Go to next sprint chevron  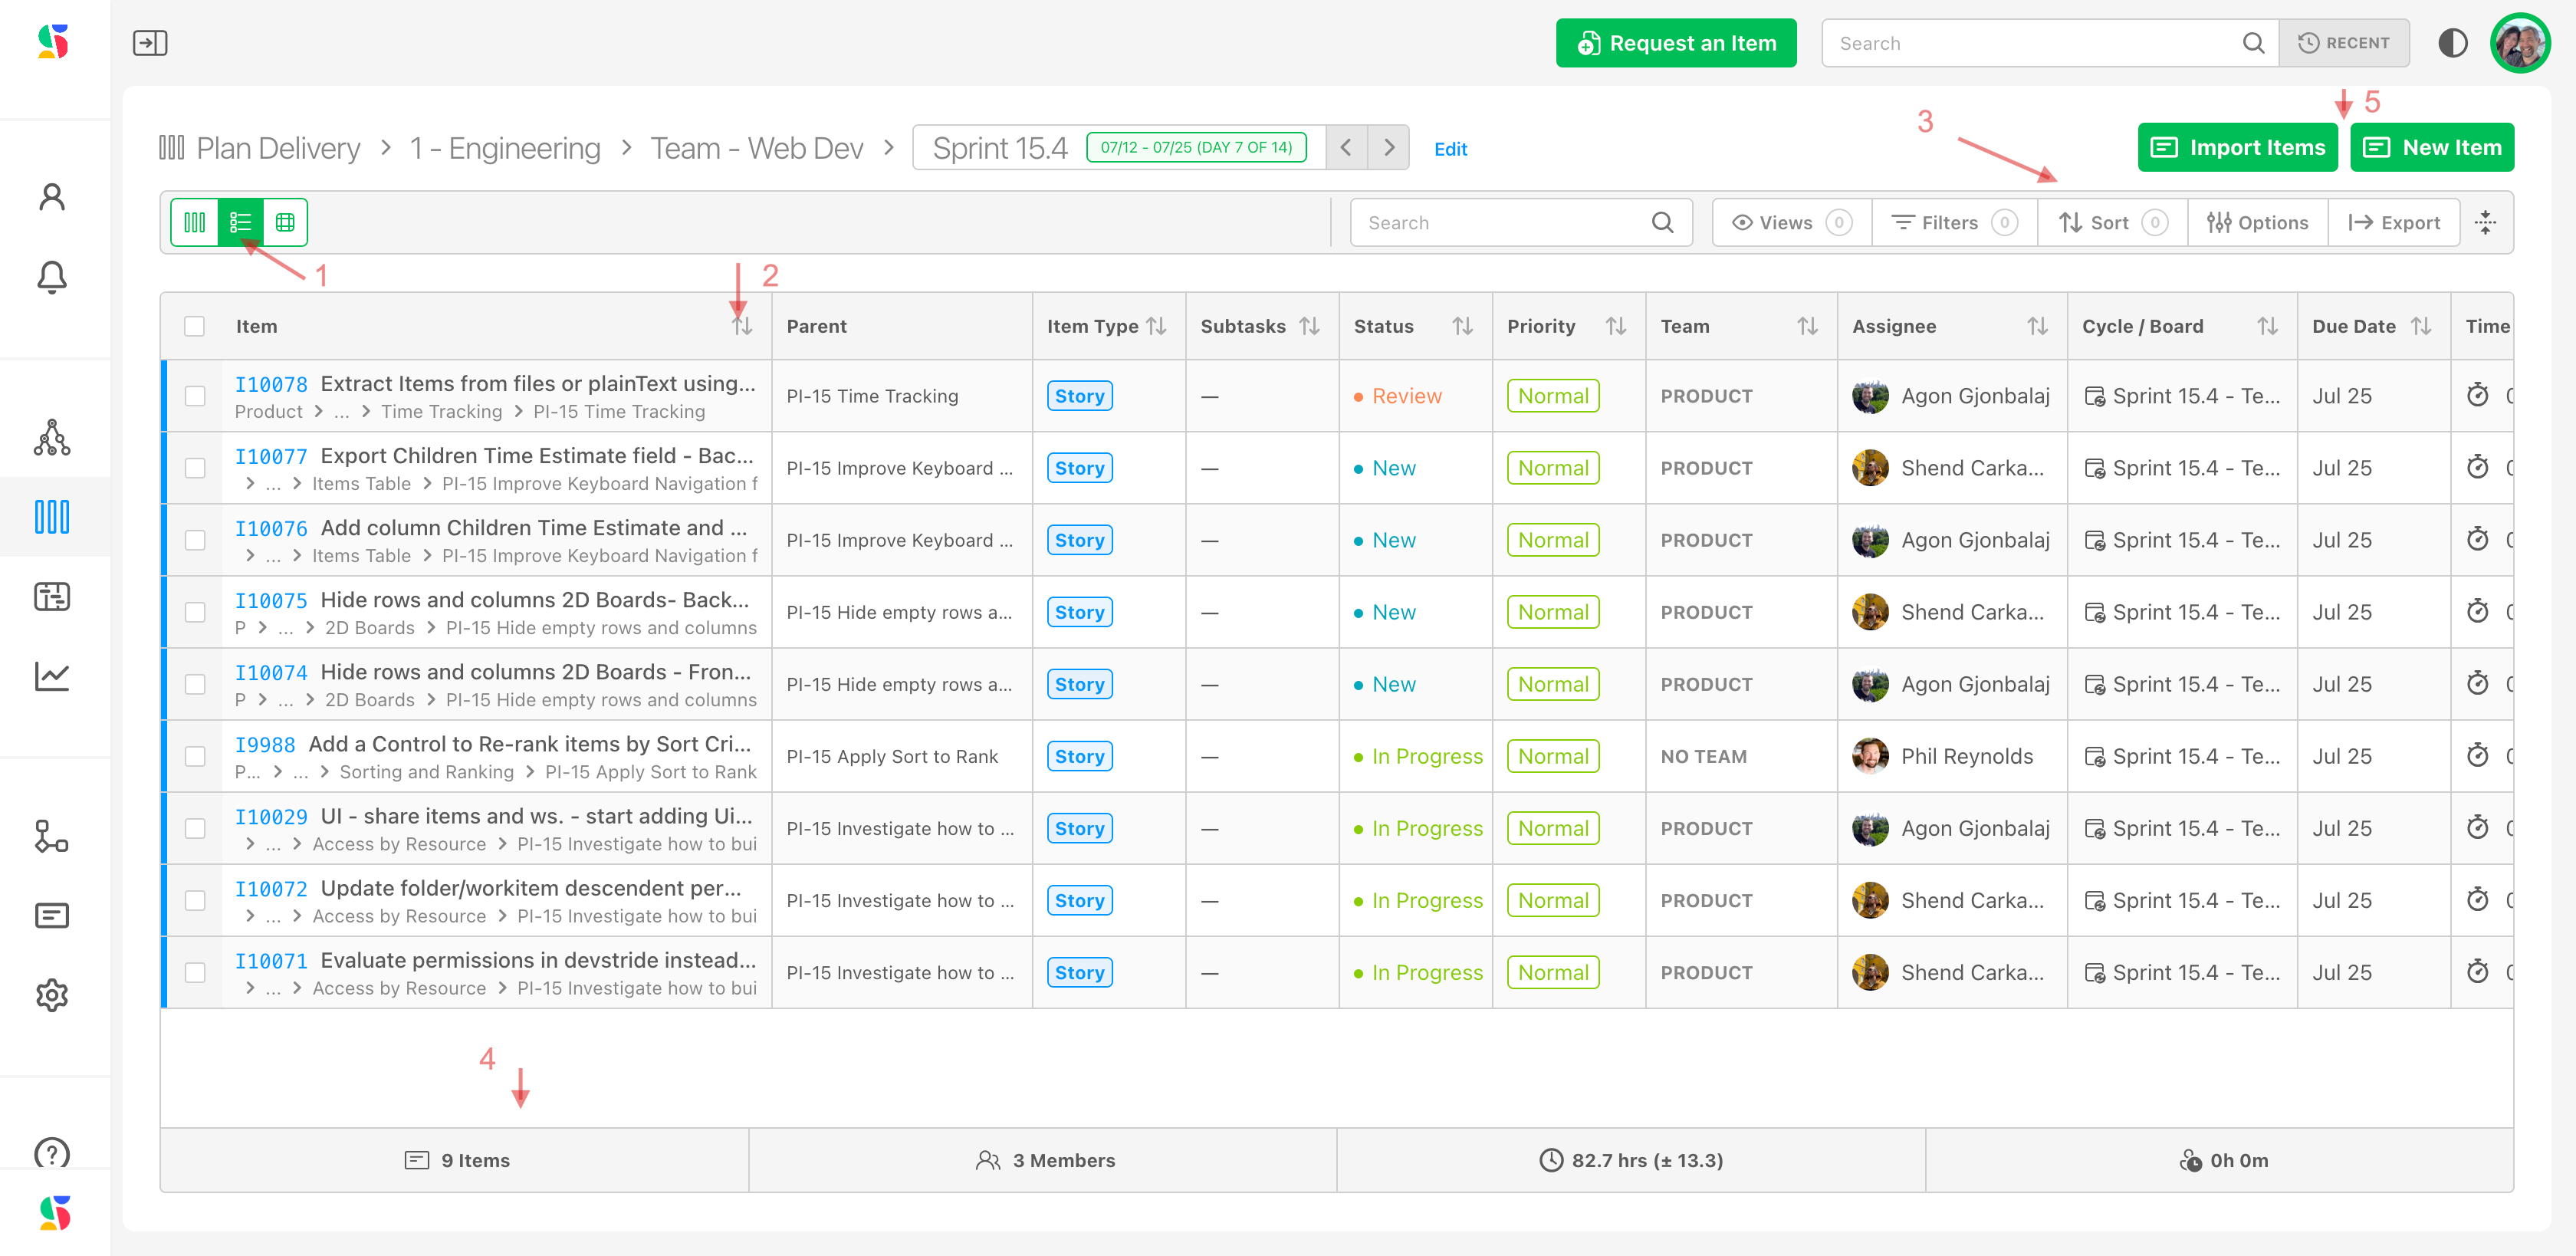(1389, 148)
